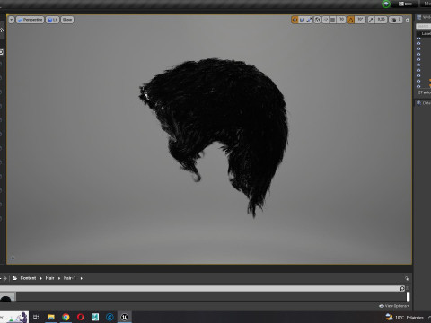
Task: Expand arrow after Content breadcrumb
Action: [41, 278]
